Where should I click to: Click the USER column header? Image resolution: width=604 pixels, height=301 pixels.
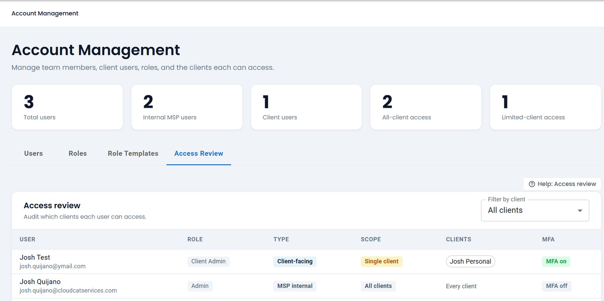27,239
